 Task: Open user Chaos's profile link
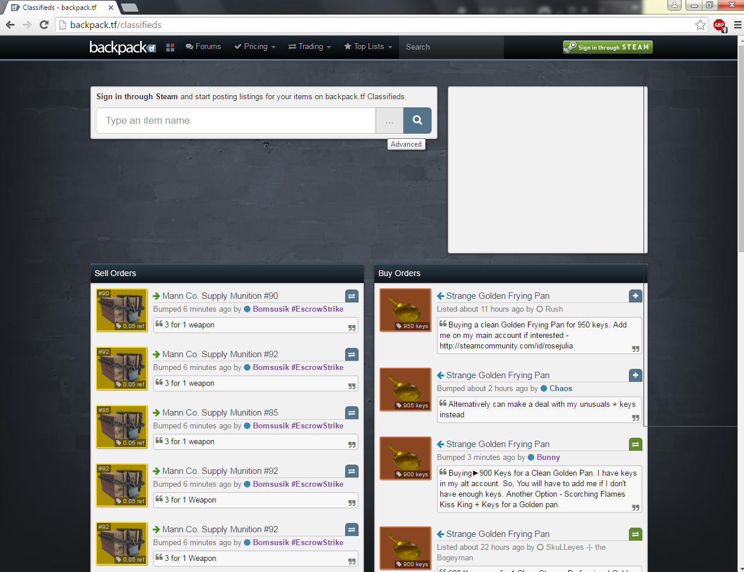(x=561, y=389)
